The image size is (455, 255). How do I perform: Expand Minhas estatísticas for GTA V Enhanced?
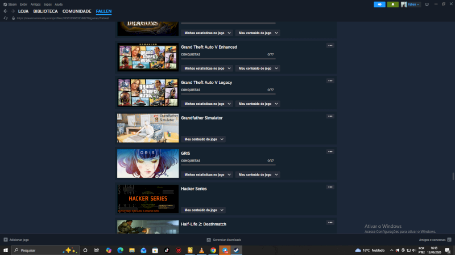pos(207,68)
